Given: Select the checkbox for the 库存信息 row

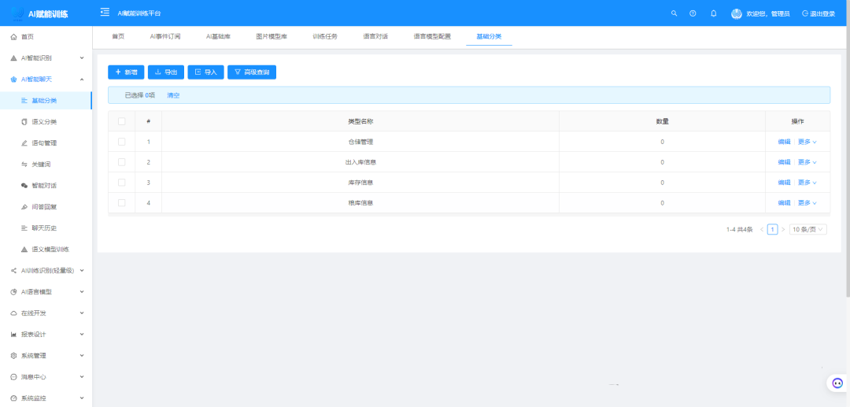Looking at the screenshot, I should pyautogui.click(x=121, y=183).
